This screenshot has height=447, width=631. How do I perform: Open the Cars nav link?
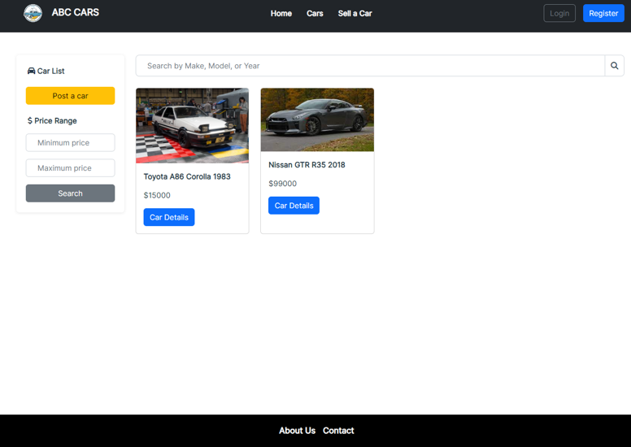(x=315, y=13)
